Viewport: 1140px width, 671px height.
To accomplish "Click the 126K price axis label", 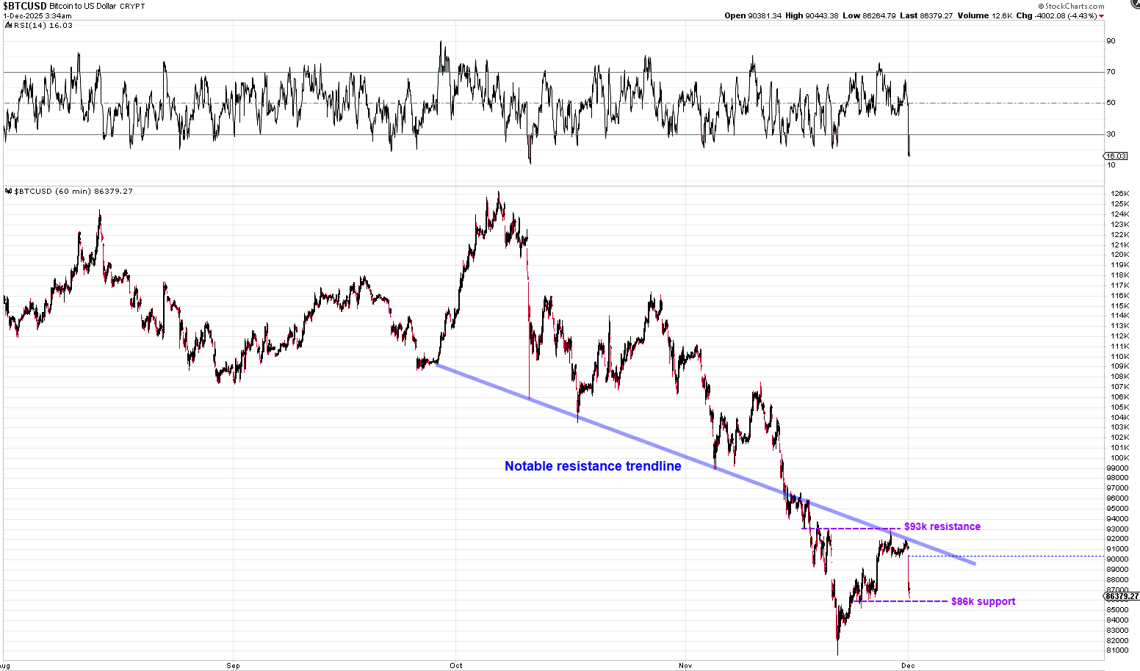I will point(1119,194).
